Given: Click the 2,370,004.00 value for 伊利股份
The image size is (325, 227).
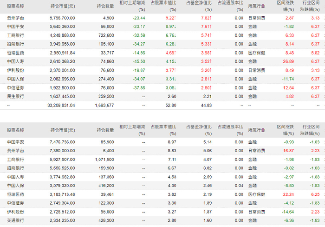Looking at the screenshot, I should tap(62, 70).
